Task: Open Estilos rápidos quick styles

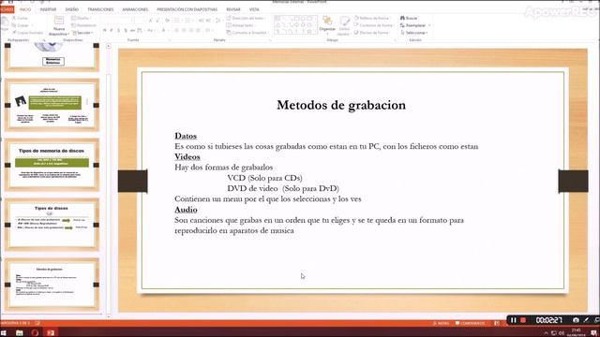Action: [344, 25]
